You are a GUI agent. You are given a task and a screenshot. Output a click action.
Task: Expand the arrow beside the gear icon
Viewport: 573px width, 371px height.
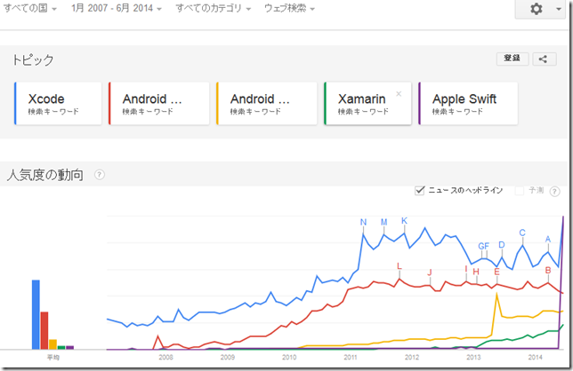click(x=559, y=9)
